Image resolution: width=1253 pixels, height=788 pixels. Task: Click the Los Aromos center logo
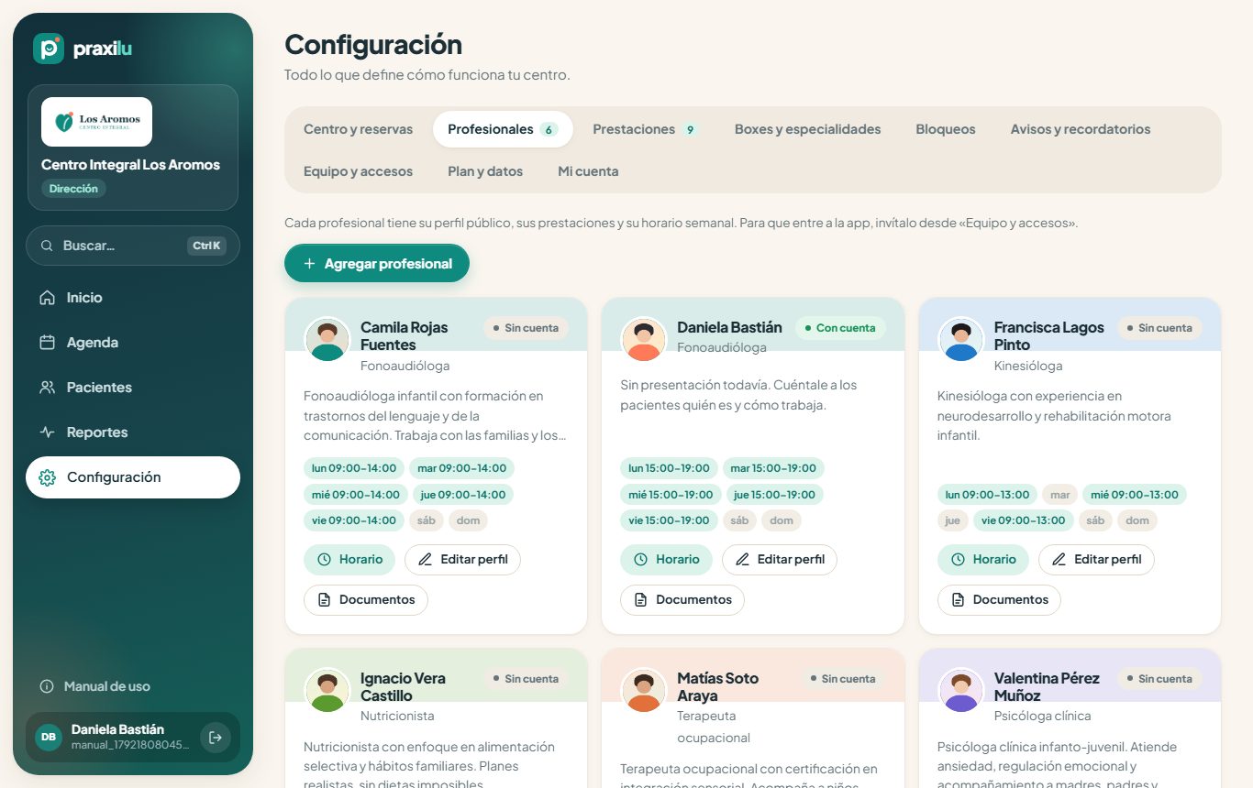(96, 122)
